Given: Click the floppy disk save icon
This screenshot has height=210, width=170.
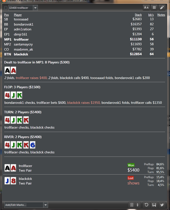Looking at the screenshot, I should coord(154,205).
